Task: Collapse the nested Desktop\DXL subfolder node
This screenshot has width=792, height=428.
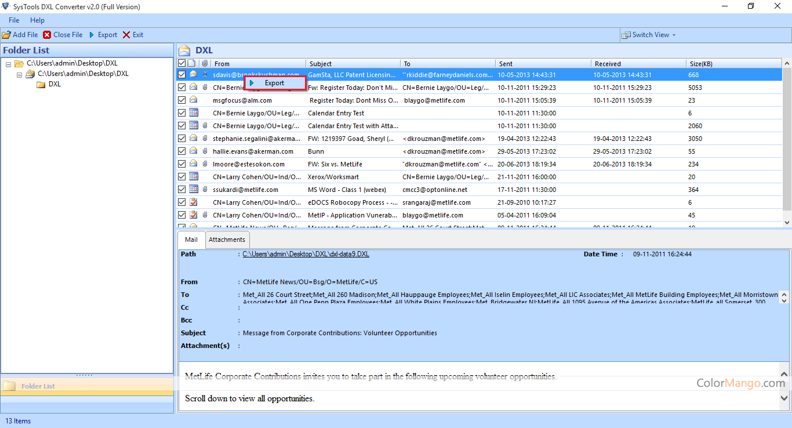Action: tap(19, 74)
